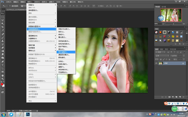Image resolution: width=188 pixels, height=117 pixels.
Task: Hide the 背景 layer with eye icon
Action: [156, 63]
